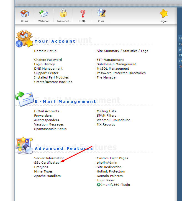Open Webmail from the toolbar icon
The height and width of the screenshot is (201, 182).
coord(44,14)
